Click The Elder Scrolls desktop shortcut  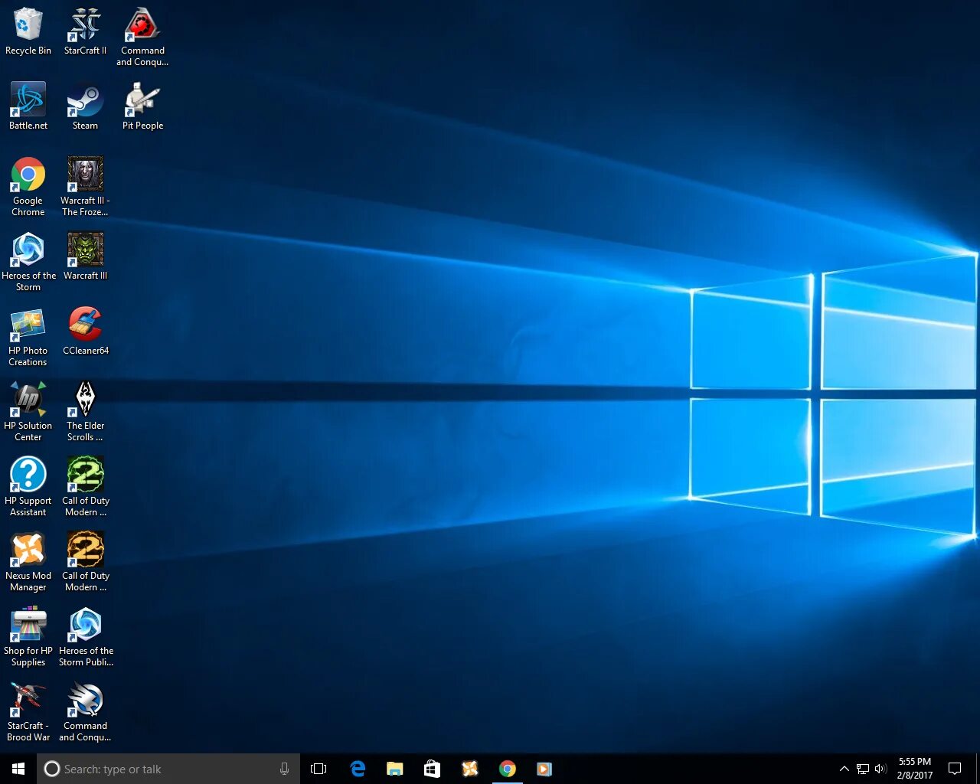pyautogui.click(x=85, y=412)
